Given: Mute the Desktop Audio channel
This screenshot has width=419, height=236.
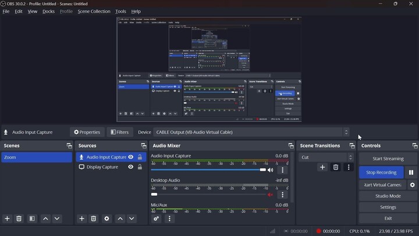Looking at the screenshot, I should [270, 195].
